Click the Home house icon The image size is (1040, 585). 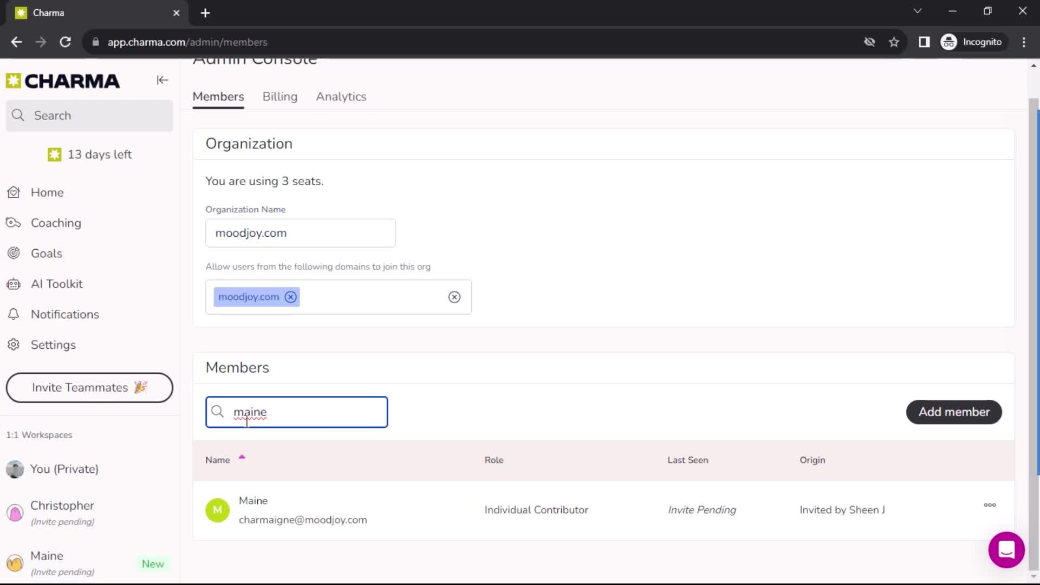tap(14, 192)
